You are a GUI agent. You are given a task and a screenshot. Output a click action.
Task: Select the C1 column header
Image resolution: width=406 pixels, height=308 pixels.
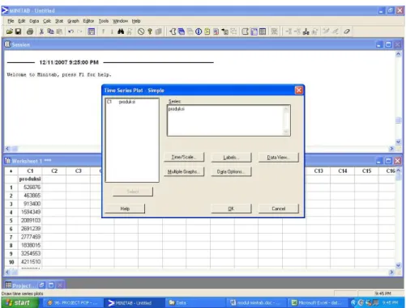(x=30, y=171)
